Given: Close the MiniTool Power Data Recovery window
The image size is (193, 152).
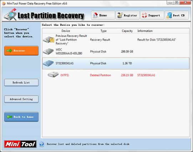Looking at the screenshot, I should coord(185,2).
